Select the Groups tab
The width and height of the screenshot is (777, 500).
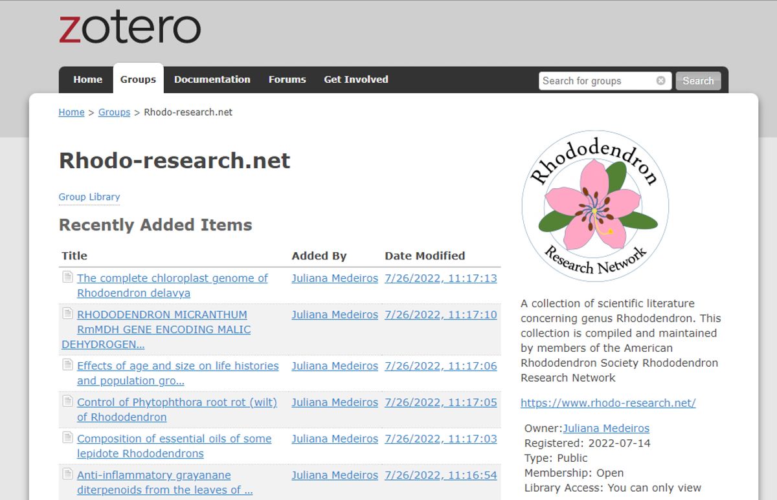[138, 80]
